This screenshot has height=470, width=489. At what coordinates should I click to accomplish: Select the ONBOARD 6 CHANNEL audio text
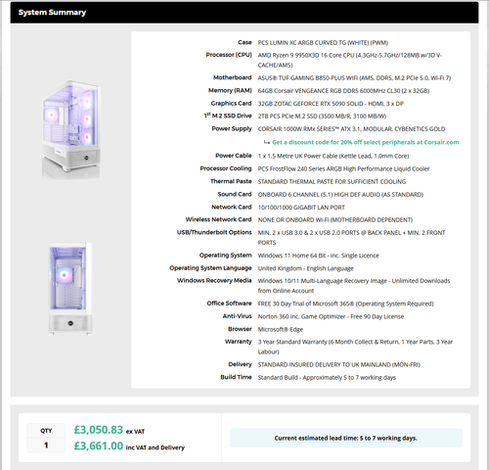[x=340, y=195]
